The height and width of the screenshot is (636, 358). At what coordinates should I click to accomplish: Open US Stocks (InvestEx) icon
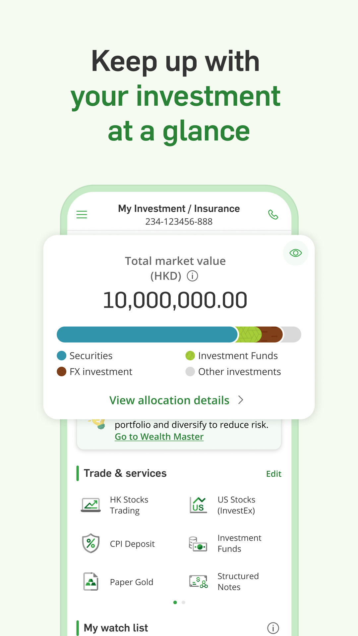(198, 505)
